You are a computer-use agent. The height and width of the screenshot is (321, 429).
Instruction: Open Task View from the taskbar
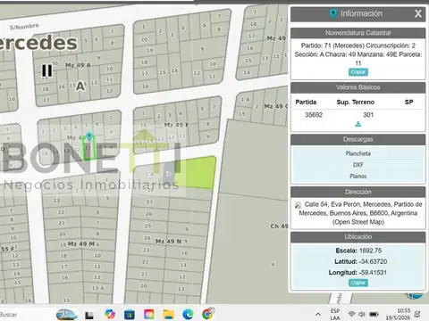(89, 315)
